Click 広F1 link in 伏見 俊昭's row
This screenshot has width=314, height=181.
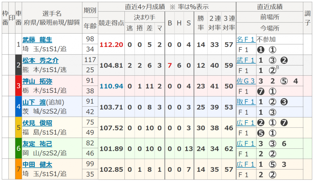[x=246, y=123]
